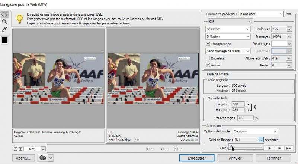Click the Aperçu... button
The height and width of the screenshot is (164, 298).
(x=23, y=158)
